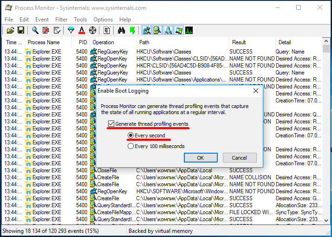
Task: Toggle Show Network Activity icon
Action: [x=168, y=30]
